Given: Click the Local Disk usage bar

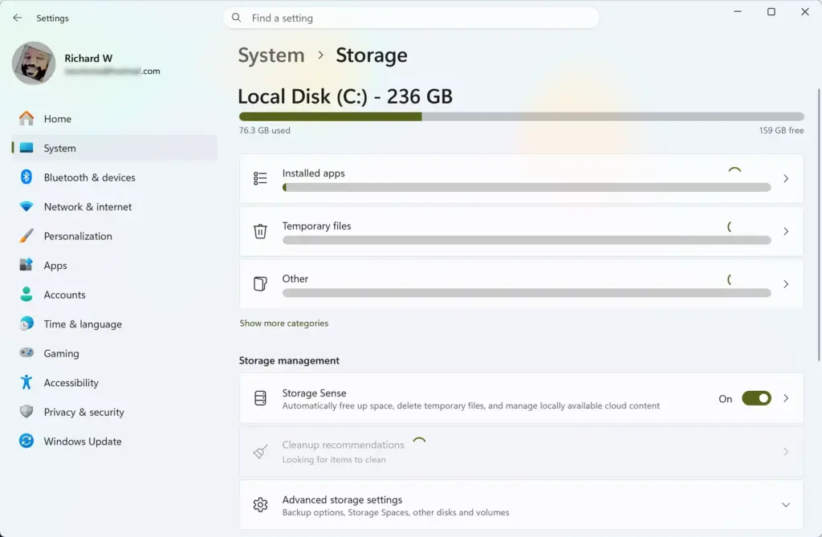Looking at the screenshot, I should click(522, 116).
